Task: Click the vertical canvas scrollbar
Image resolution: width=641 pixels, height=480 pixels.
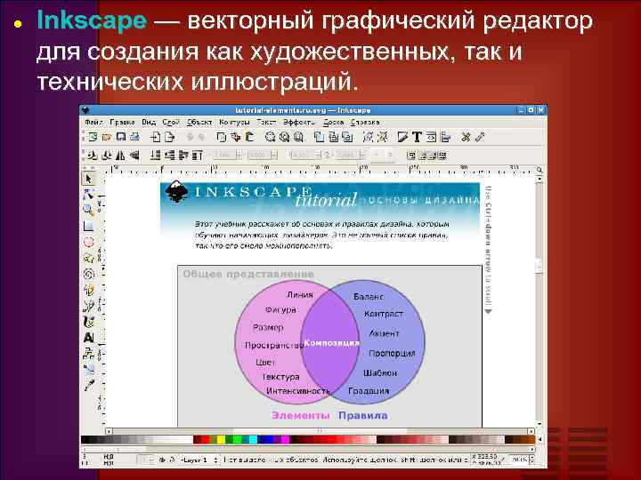Action: click(x=540, y=300)
